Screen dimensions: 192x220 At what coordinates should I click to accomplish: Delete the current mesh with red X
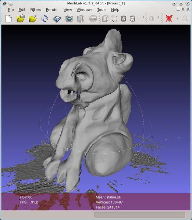(169, 18)
